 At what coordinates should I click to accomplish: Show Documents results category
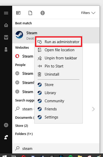pyautogui.click(x=25, y=117)
